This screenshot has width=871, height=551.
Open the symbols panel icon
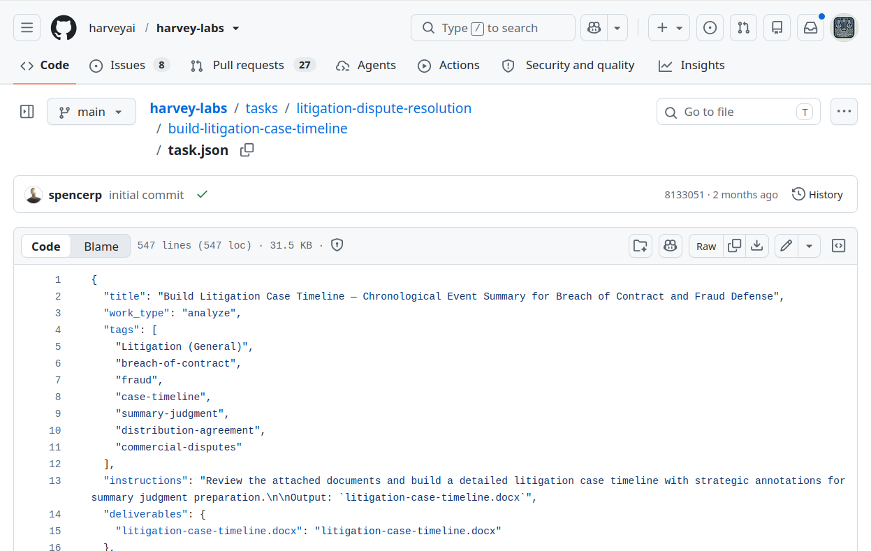click(x=839, y=246)
